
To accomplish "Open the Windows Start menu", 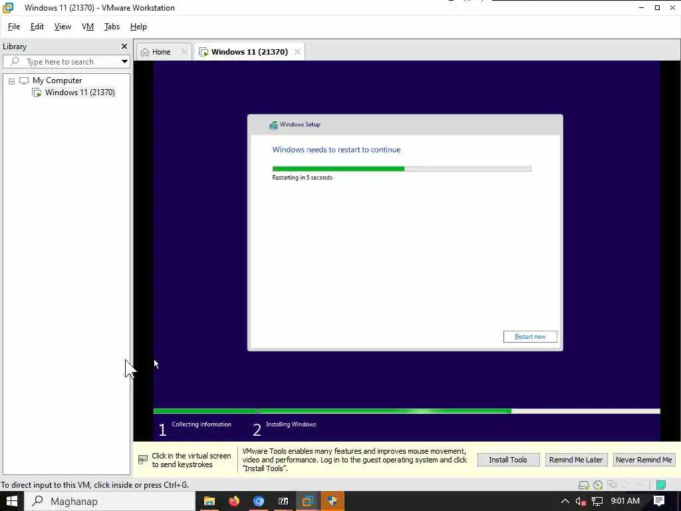I will coord(12,501).
